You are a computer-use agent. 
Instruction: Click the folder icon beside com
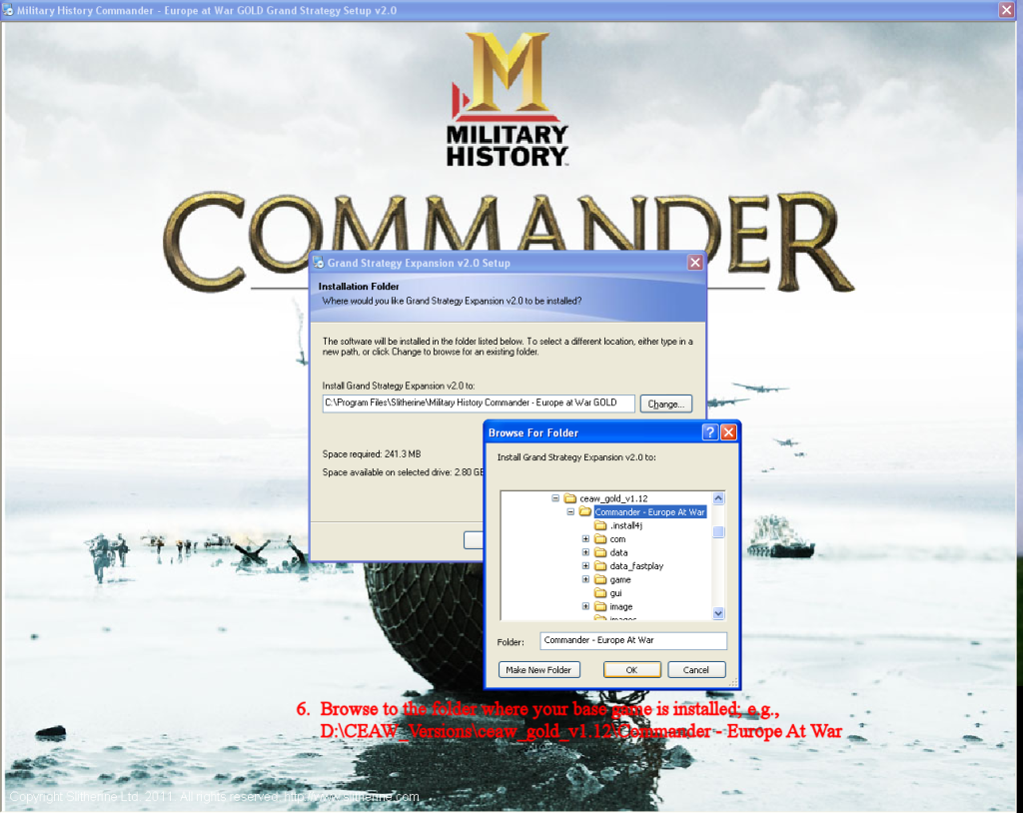[600, 539]
